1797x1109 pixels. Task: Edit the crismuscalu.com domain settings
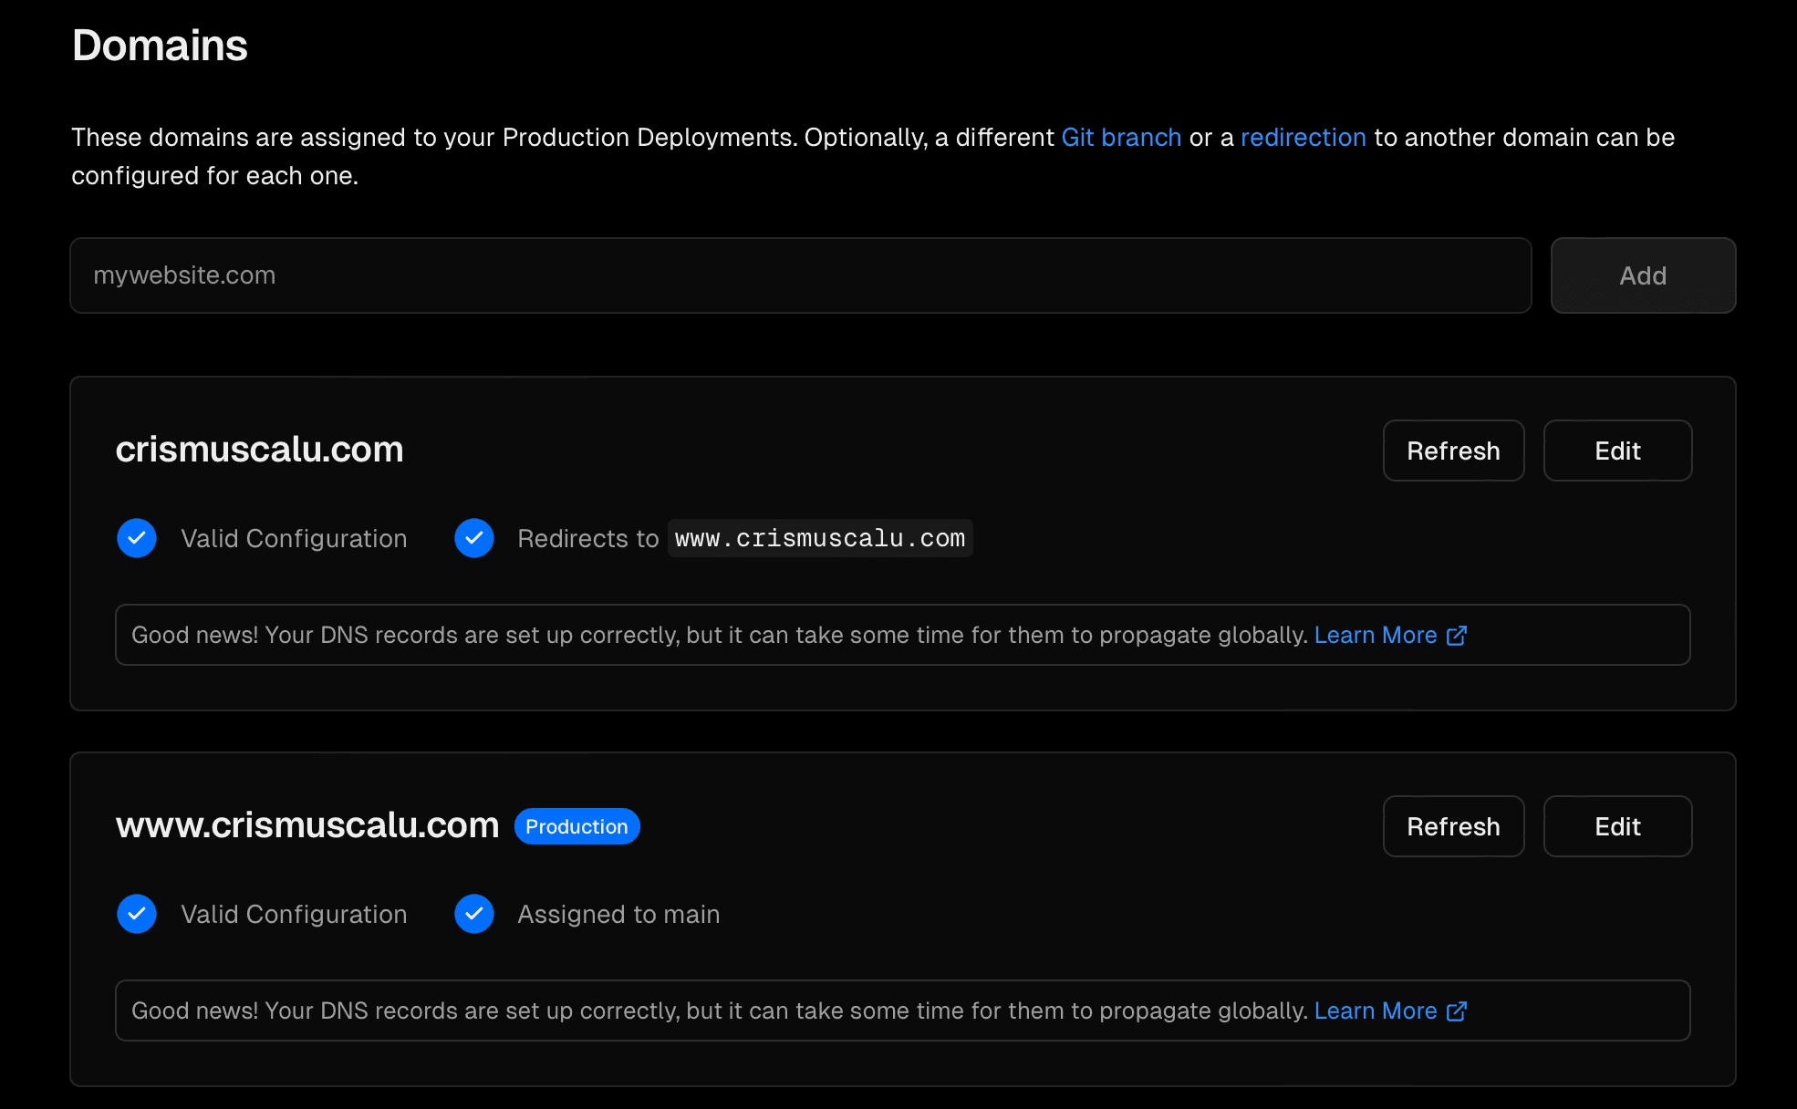click(x=1617, y=451)
